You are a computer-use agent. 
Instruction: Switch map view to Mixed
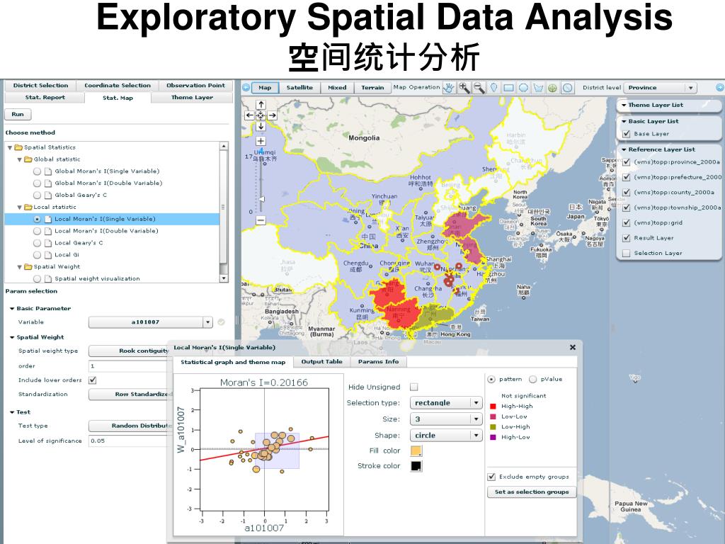(337, 87)
